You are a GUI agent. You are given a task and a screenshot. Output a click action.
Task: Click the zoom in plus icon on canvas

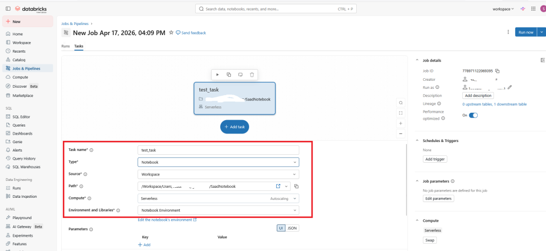coord(401,123)
